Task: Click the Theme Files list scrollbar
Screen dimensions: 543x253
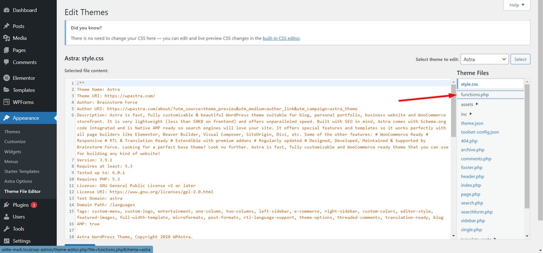Action: (x=527, y=146)
